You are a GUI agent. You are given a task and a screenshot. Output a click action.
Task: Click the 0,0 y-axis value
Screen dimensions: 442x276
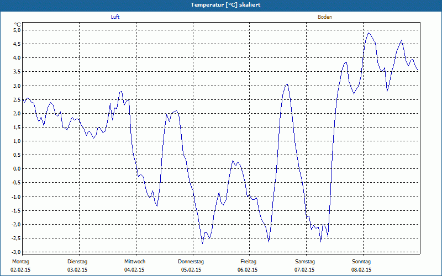click(17, 169)
